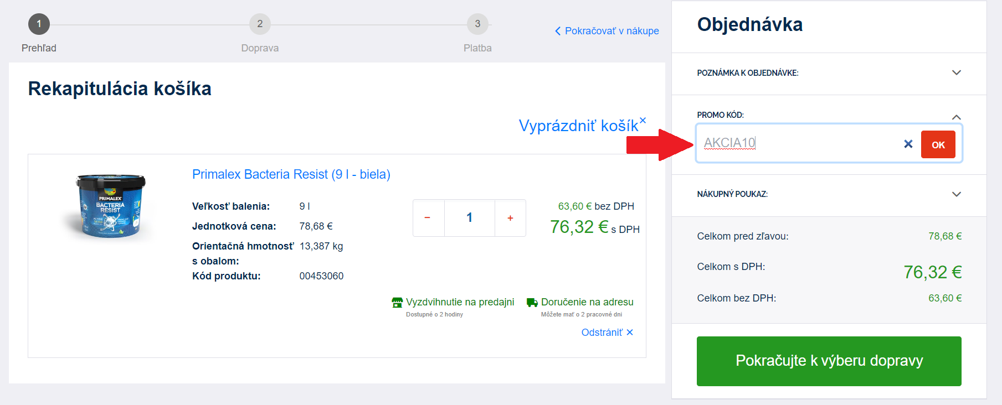This screenshot has width=1002, height=405.
Task: Click the Prehľad step label
Action: tap(39, 48)
